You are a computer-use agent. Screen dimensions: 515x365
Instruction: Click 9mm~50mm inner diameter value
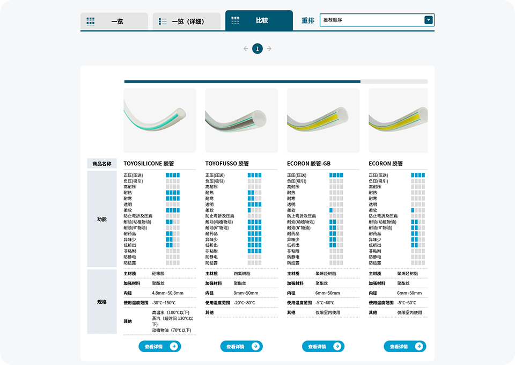click(246, 293)
